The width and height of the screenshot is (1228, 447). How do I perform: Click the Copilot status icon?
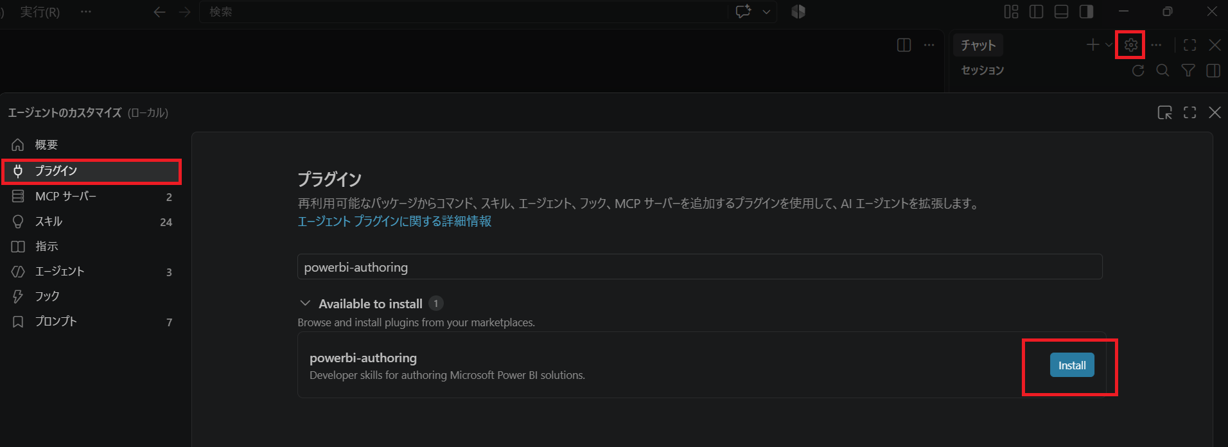[798, 12]
